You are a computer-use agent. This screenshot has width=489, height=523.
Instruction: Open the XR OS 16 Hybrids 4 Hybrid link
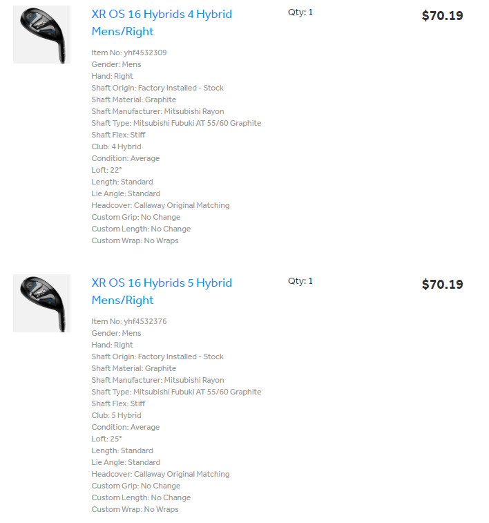162,23
